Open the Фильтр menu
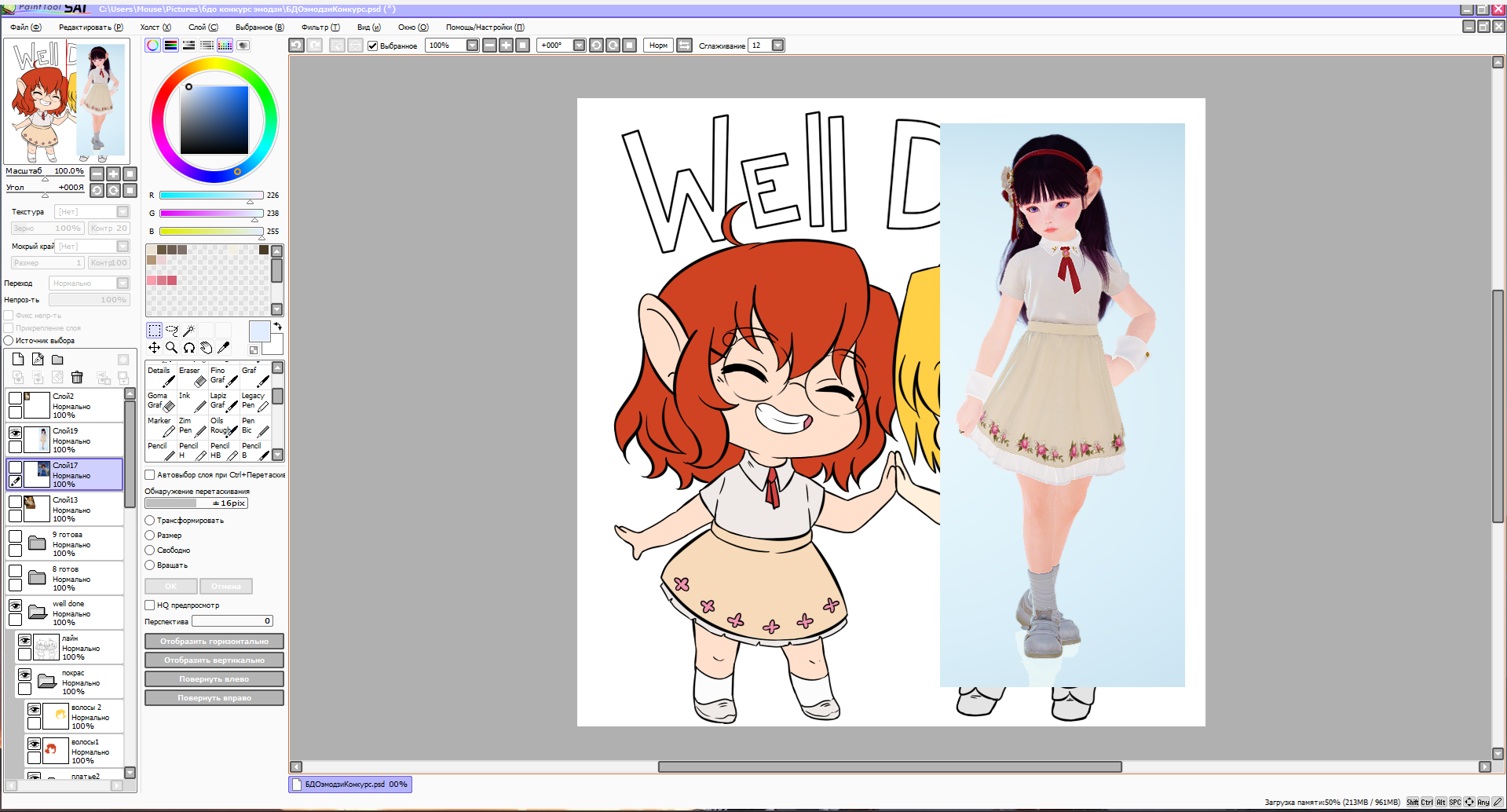Image resolution: width=1507 pixels, height=812 pixels. tap(320, 27)
